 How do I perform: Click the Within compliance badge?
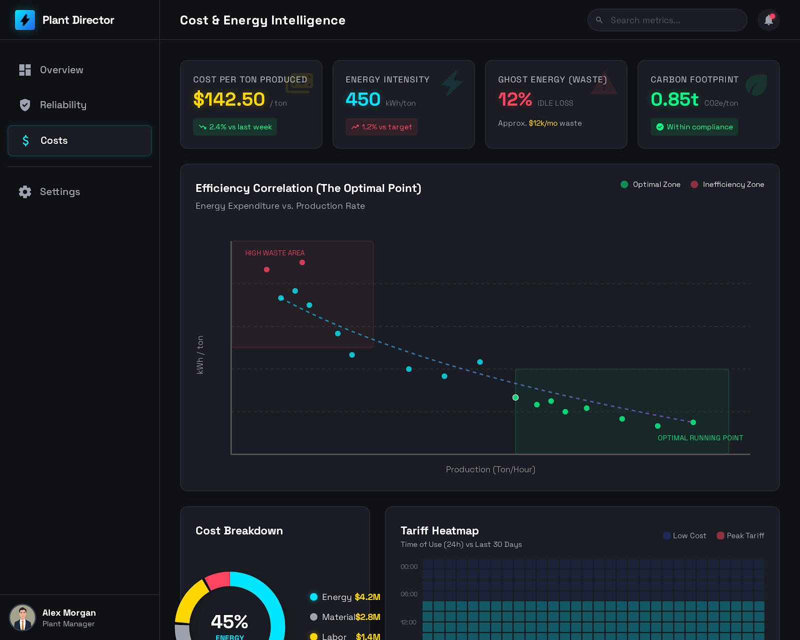click(694, 127)
